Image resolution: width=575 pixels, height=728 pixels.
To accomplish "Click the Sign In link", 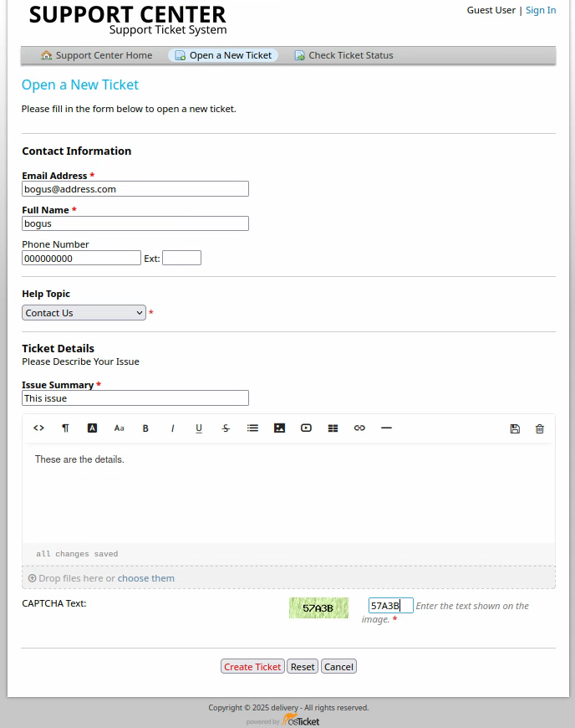I will 540,10.
